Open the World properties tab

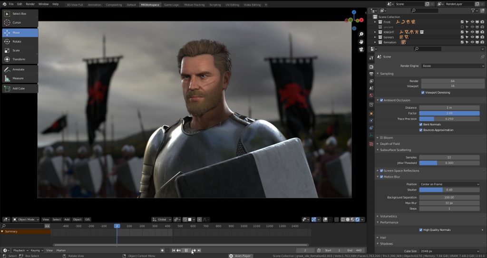click(x=371, y=96)
